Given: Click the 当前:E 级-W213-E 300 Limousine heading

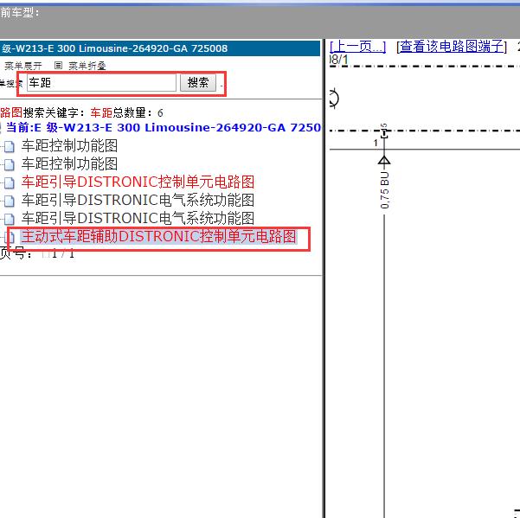Looking at the screenshot, I should (164, 128).
